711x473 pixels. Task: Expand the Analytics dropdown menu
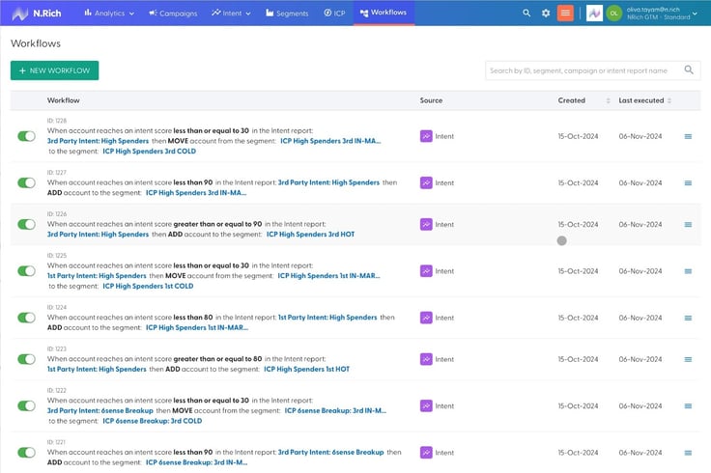[109, 14]
